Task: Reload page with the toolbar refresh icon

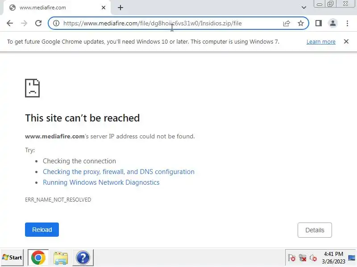Action: point(38,23)
